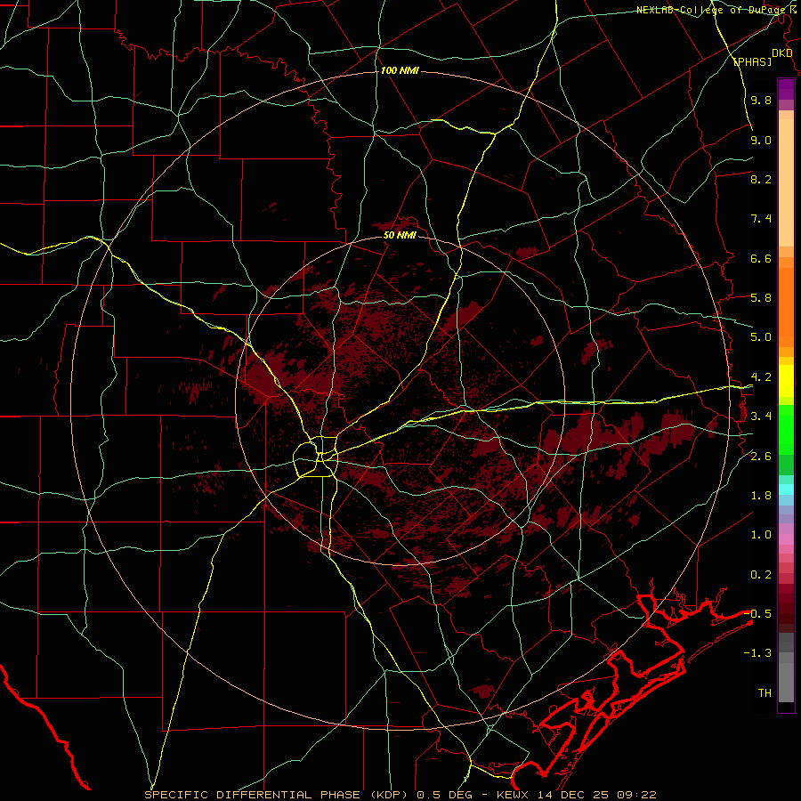Select the 1.0 value on the color scale
This screenshot has width=801, height=801.
[761, 535]
